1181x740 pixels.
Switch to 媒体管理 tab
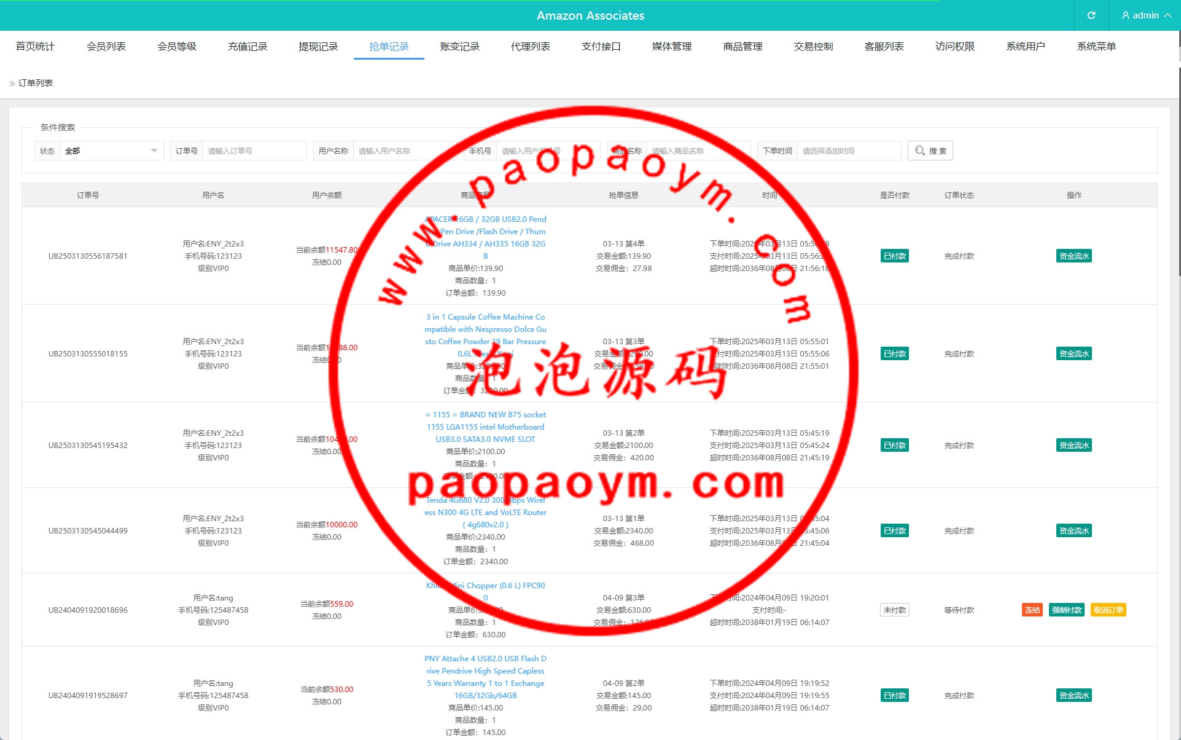(x=672, y=47)
